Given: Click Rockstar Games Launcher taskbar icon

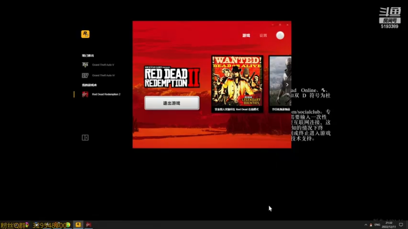Looking at the screenshot, I should coord(78,225).
